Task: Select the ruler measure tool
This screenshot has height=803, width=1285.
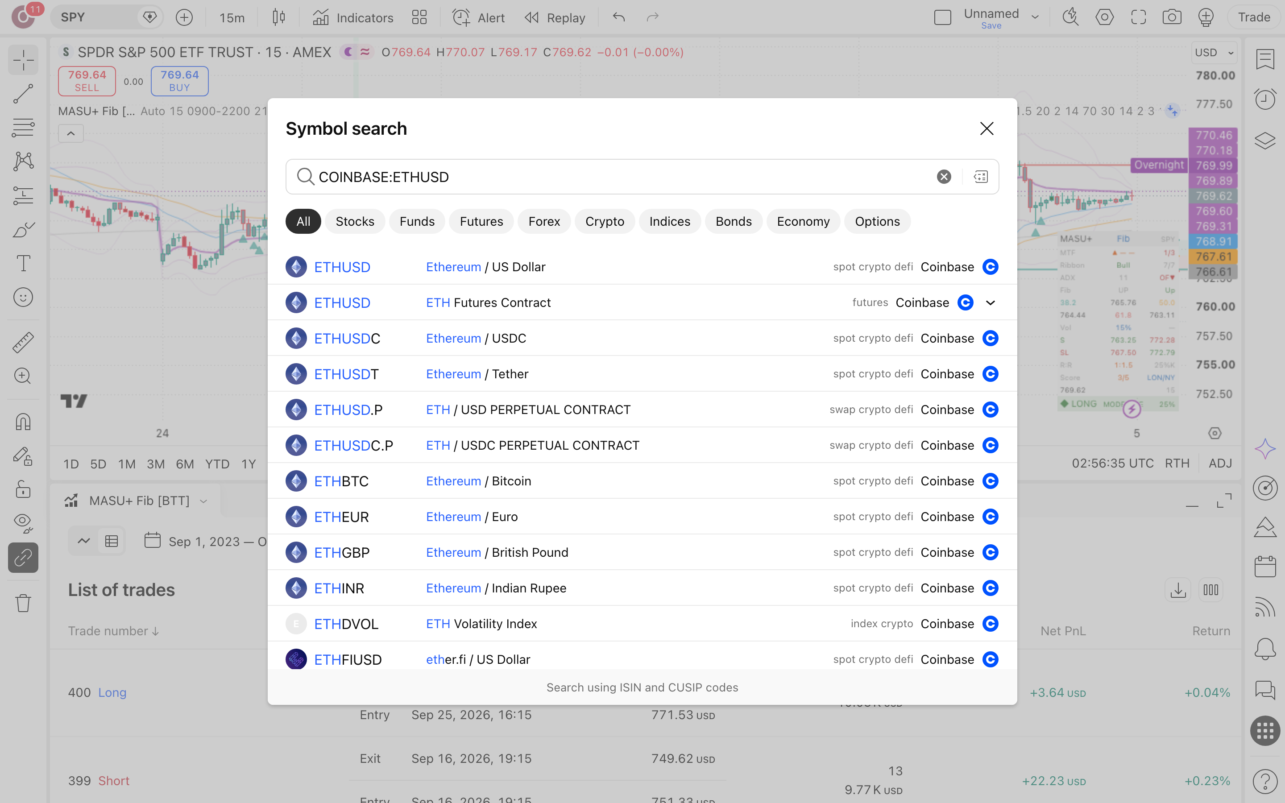Action: [x=23, y=343]
